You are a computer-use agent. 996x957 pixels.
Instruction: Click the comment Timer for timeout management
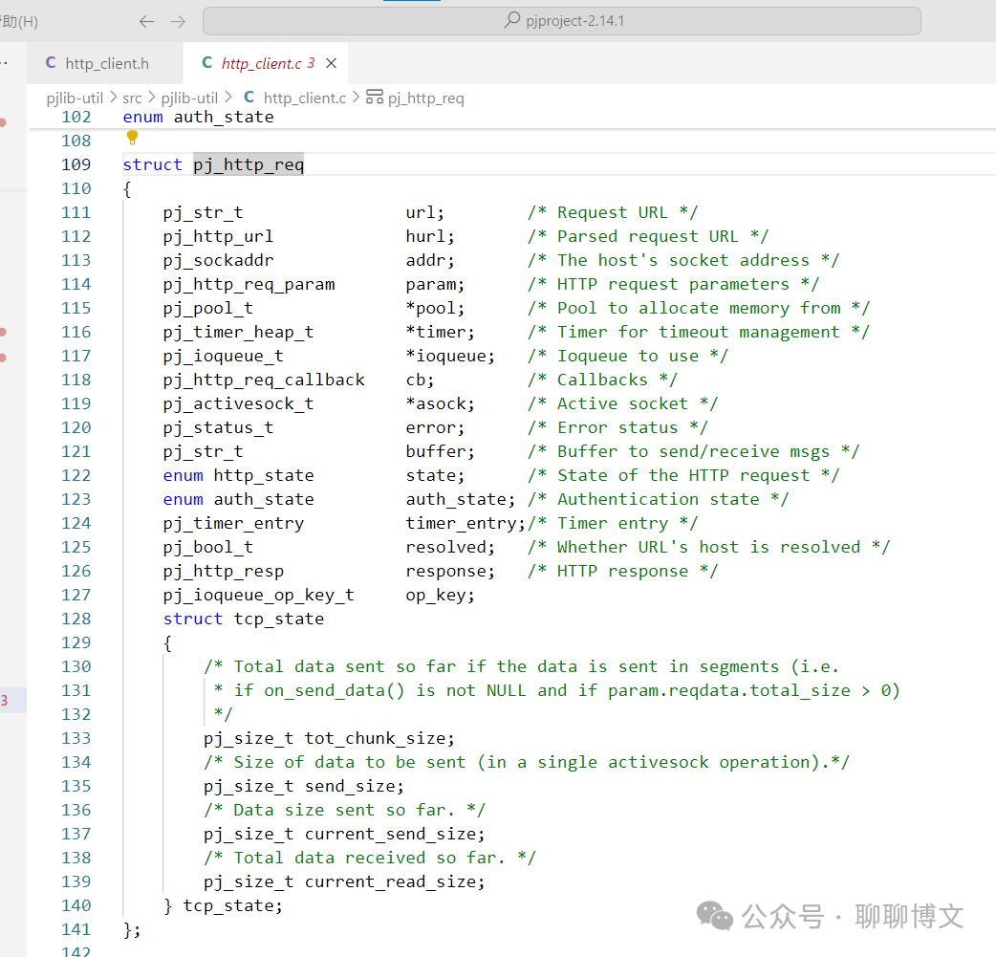pos(698,333)
